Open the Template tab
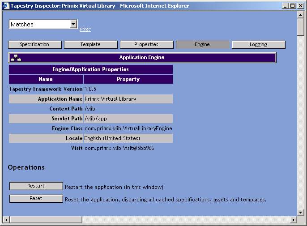 (x=90, y=45)
